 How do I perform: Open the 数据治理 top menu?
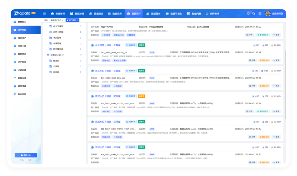pyautogui.click(x=115, y=14)
